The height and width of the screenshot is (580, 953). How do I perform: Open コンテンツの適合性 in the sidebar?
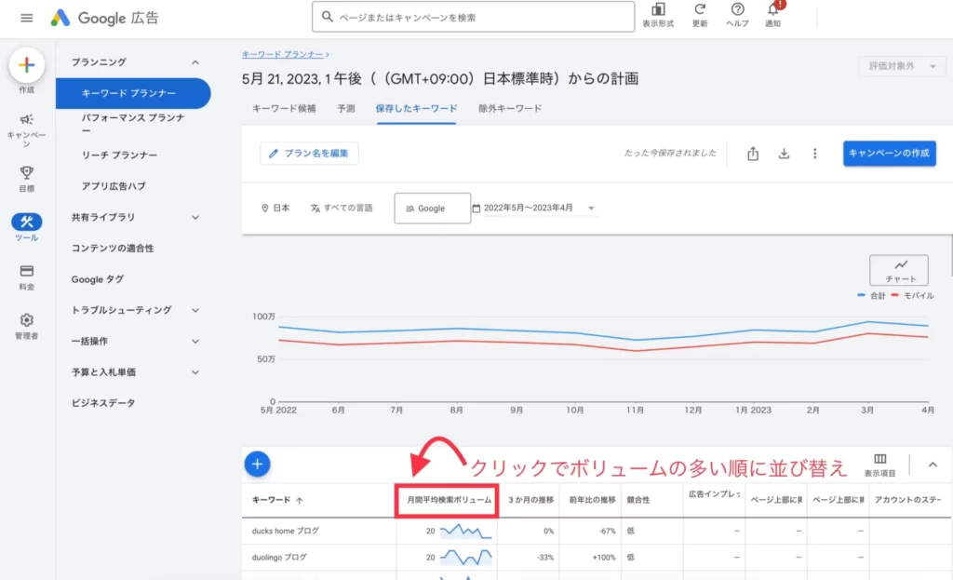[113, 248]
